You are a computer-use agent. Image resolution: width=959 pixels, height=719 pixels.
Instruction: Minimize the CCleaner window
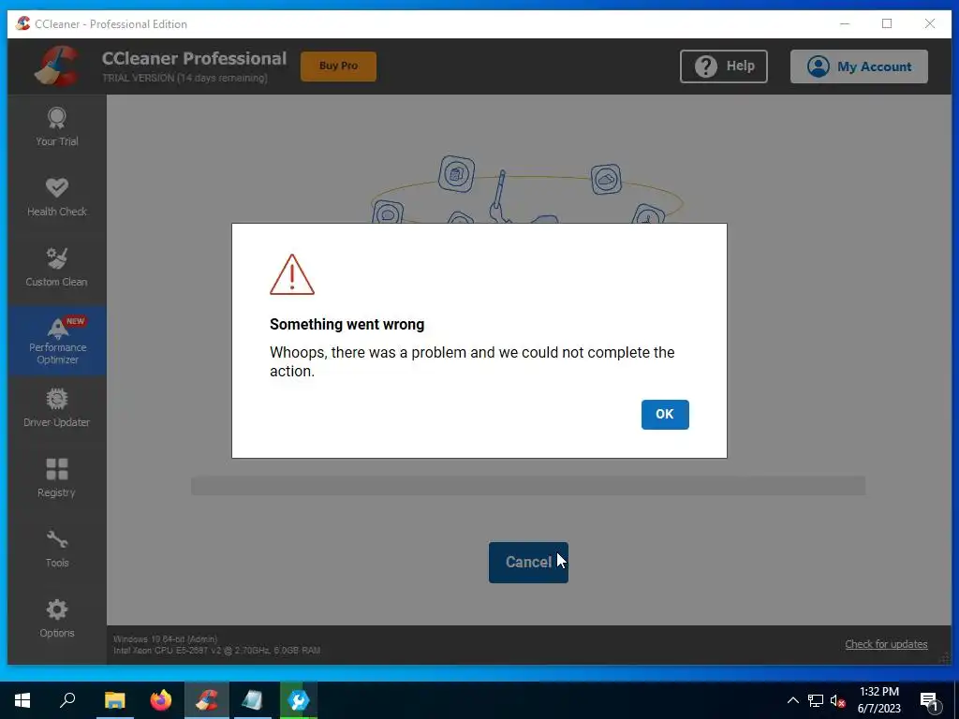tap(845, 23)
